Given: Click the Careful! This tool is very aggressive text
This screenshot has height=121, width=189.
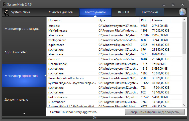Looking at the screenshot, I should coord(73,112).
